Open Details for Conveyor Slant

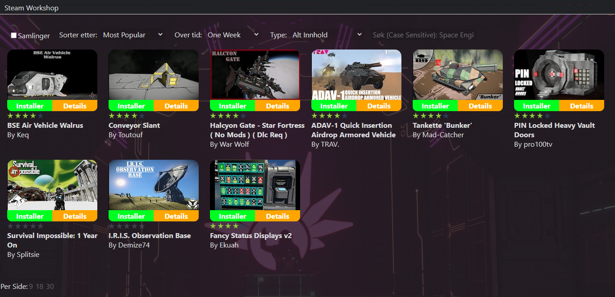pos(176,106)
